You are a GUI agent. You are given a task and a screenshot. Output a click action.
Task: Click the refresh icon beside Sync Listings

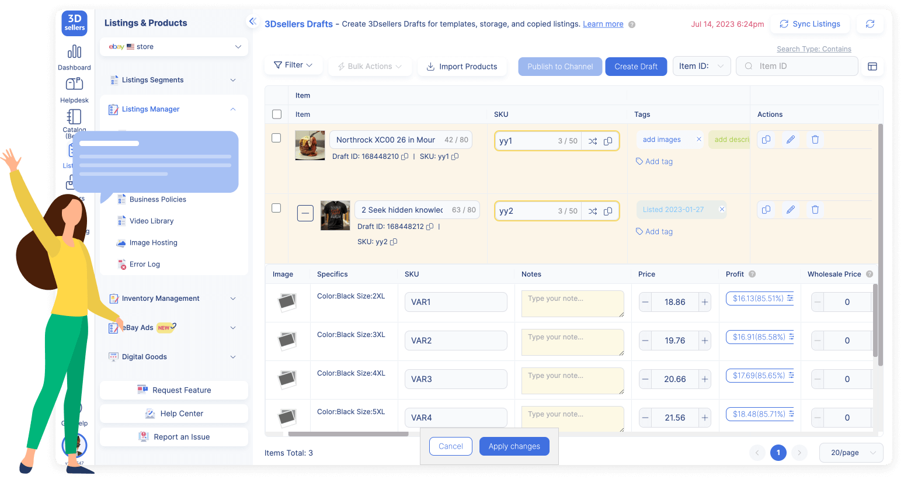pos(870,23)
